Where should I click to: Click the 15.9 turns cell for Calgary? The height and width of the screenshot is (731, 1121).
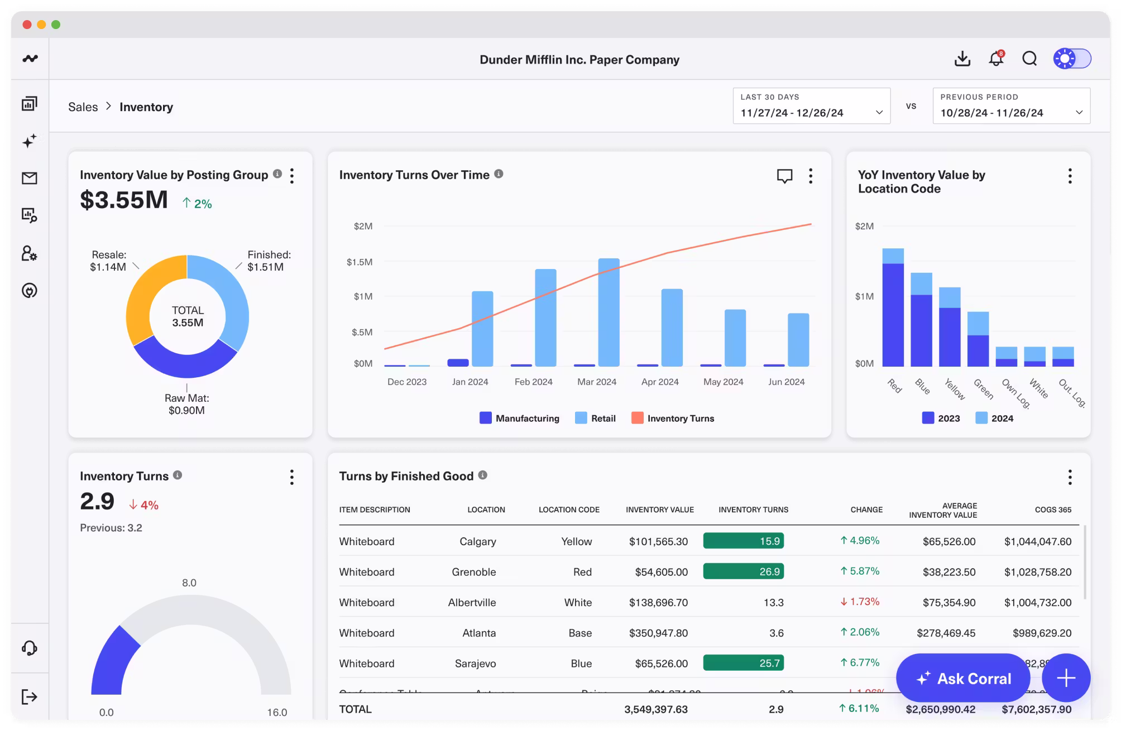click(x=744, y=541)
